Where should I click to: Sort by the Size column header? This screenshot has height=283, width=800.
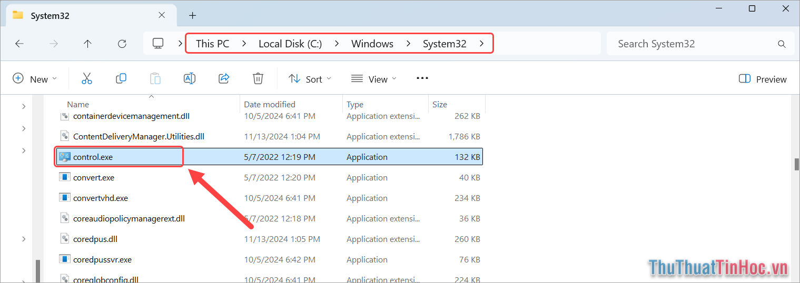click(x=440, y=104)
